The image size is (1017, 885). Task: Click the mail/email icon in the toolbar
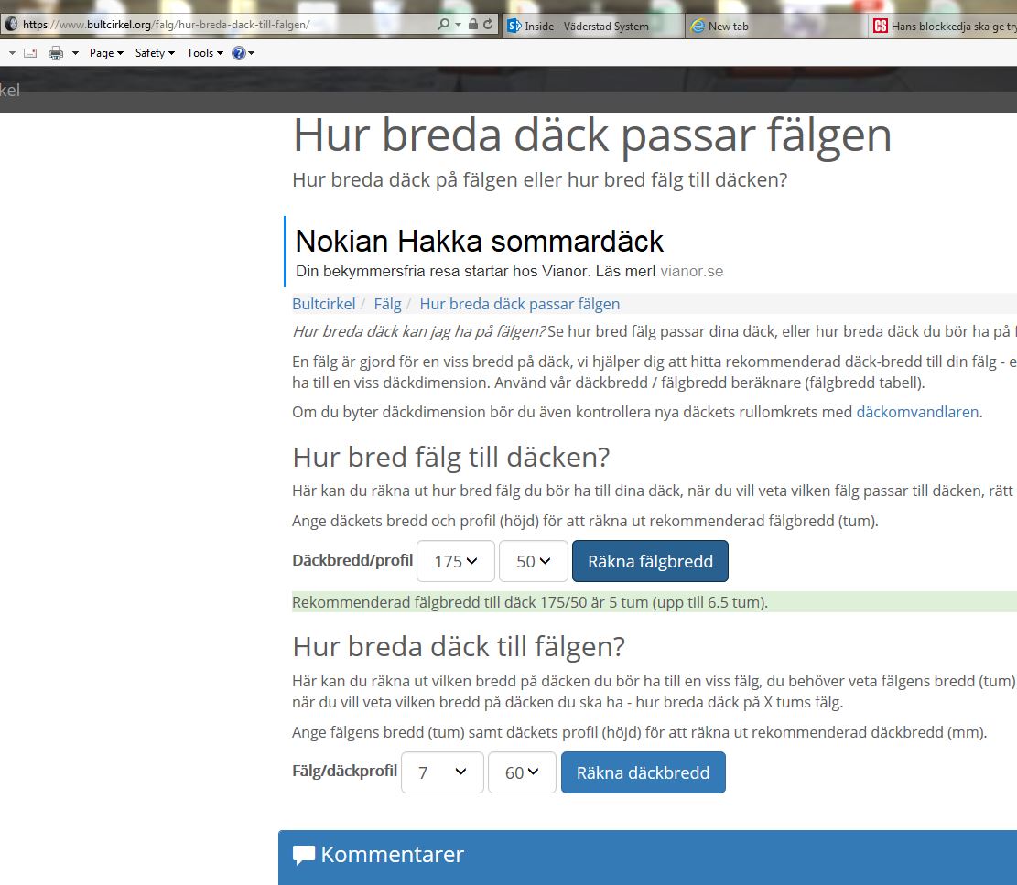(29, 52)
